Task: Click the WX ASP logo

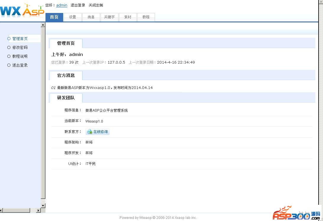Action: point(22,11)
